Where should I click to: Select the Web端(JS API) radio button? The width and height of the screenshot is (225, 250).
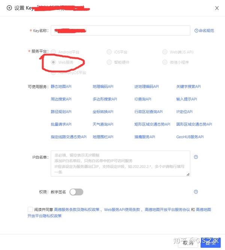[165, 52]
